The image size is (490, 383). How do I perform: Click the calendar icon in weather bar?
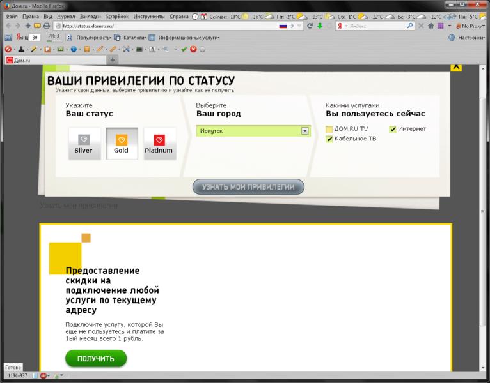tap(204, 17)
